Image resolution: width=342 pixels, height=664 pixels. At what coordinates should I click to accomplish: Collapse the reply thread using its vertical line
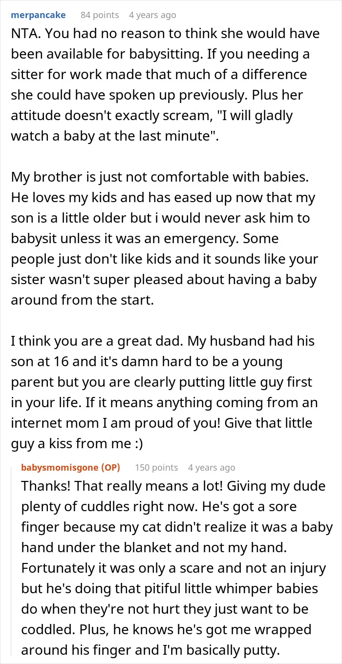14,561
